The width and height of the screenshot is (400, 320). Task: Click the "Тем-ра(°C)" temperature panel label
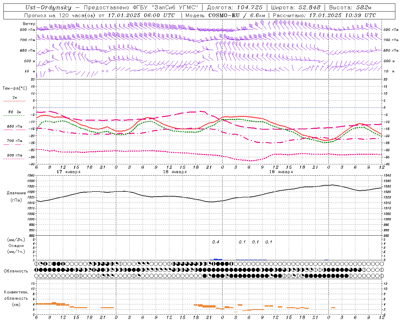click(15, 88)
